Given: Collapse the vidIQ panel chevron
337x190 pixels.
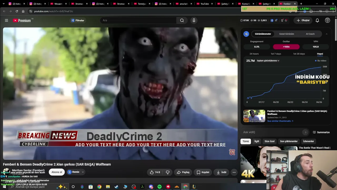Looking at the screenshot, I should click(x=327, y=34).
